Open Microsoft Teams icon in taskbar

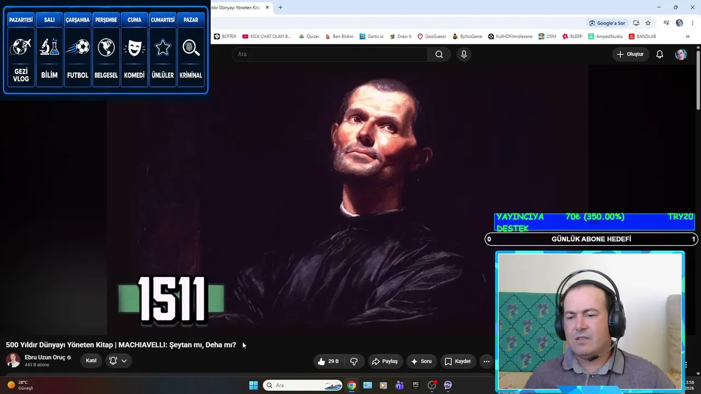point(400,385)
